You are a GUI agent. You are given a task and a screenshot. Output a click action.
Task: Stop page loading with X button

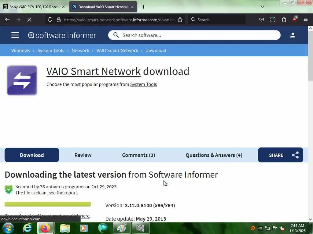29,20
